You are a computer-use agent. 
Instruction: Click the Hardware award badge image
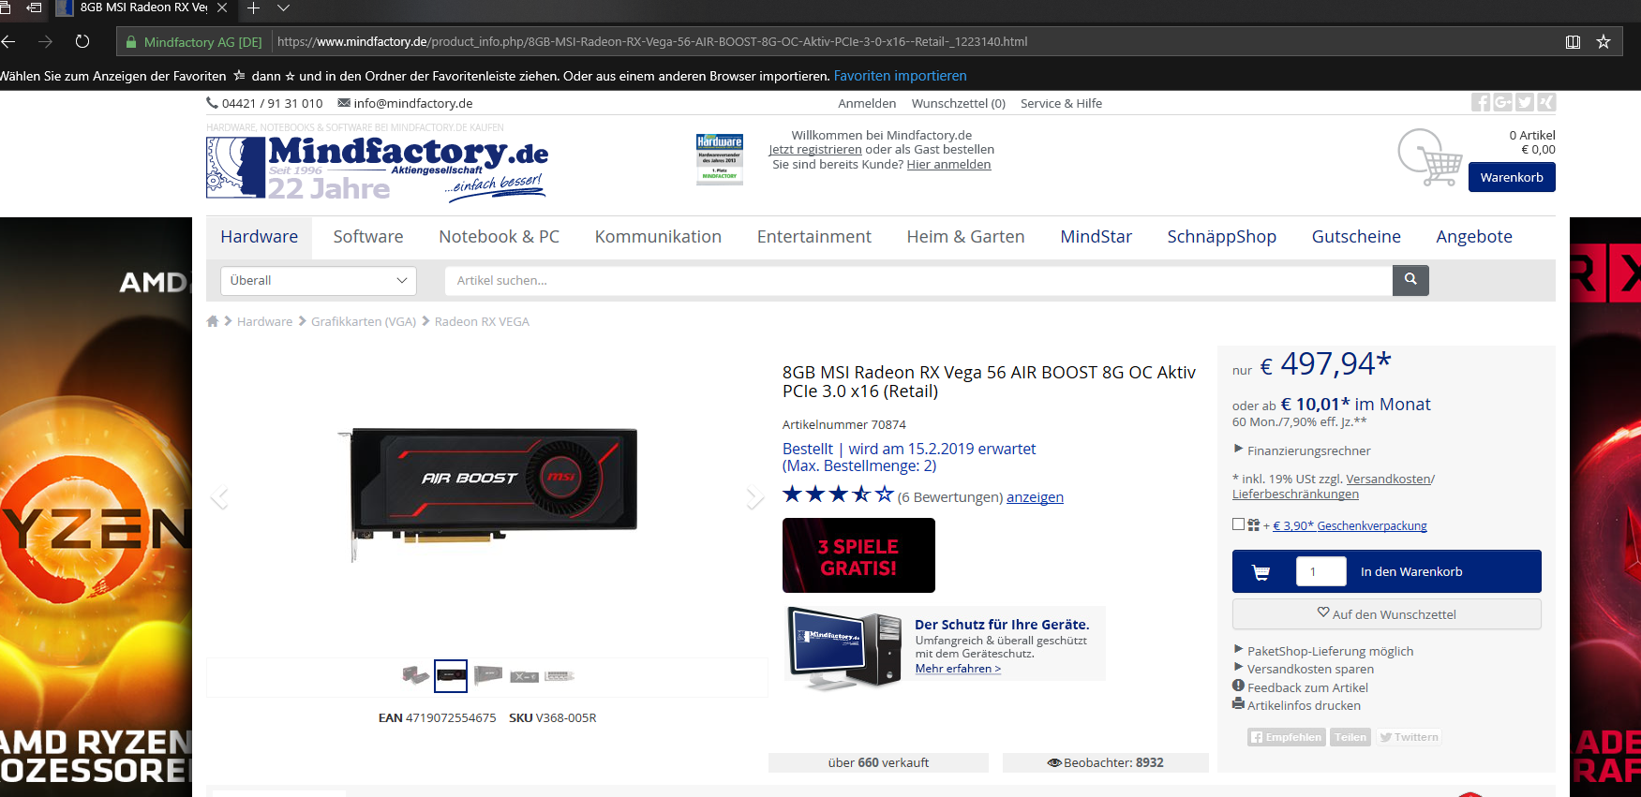pos(720,158)
